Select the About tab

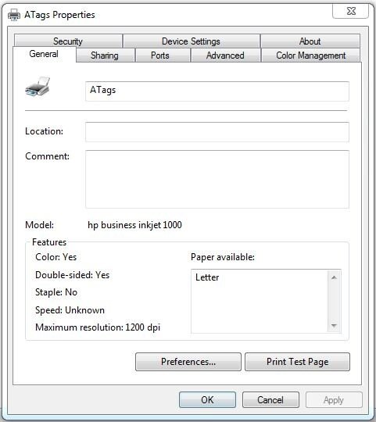[x=310, y=41]
